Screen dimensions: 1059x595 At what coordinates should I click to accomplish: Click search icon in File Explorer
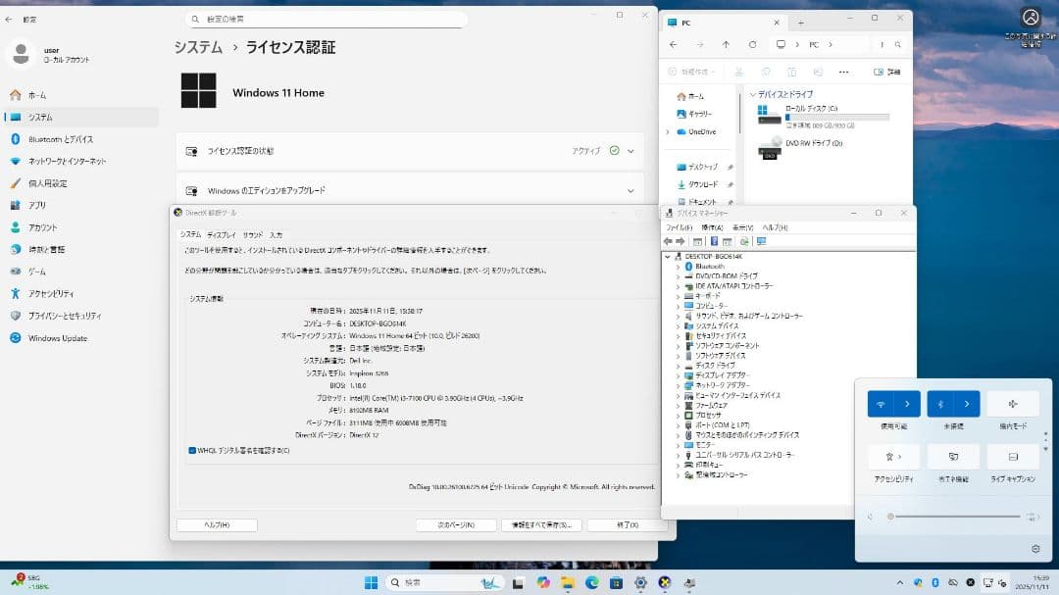pos(897,44)
